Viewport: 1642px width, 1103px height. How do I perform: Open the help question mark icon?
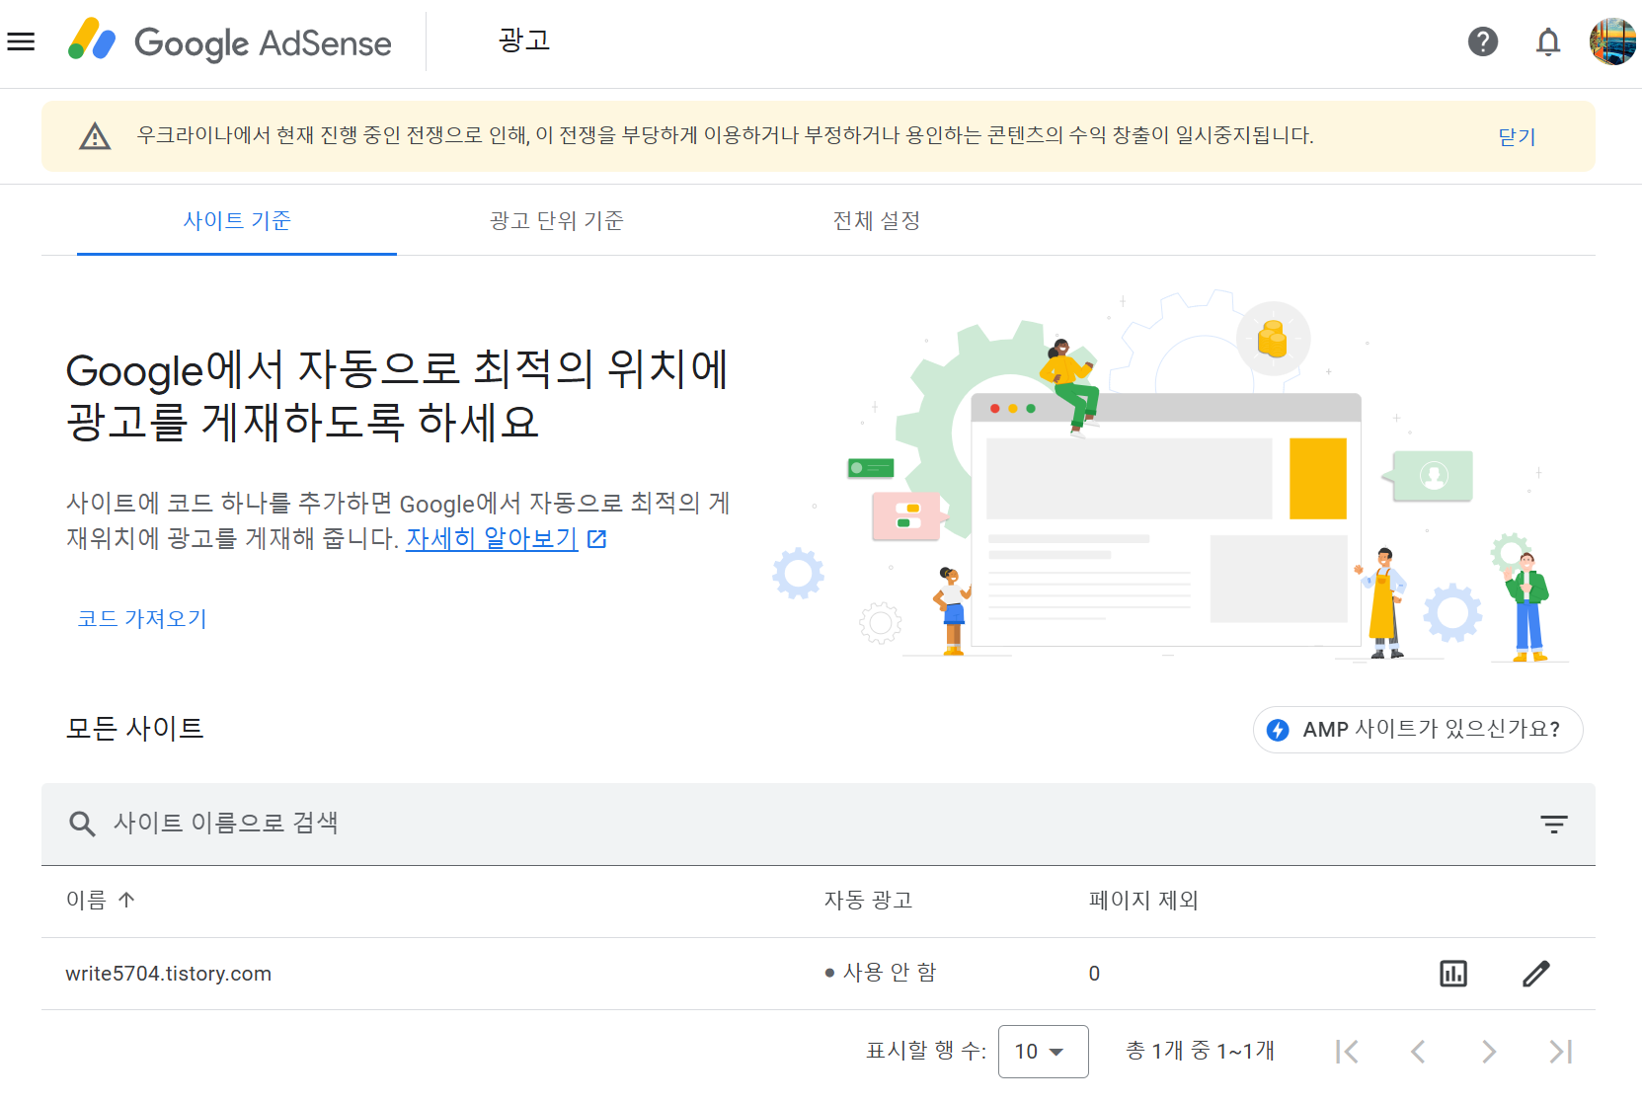click(x=1482, y=41)
